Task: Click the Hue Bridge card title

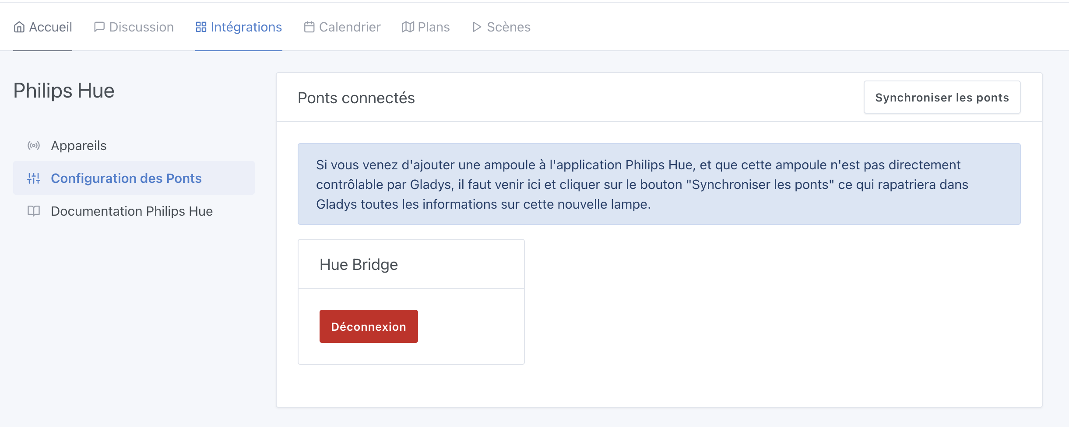Action: [358, 264]
